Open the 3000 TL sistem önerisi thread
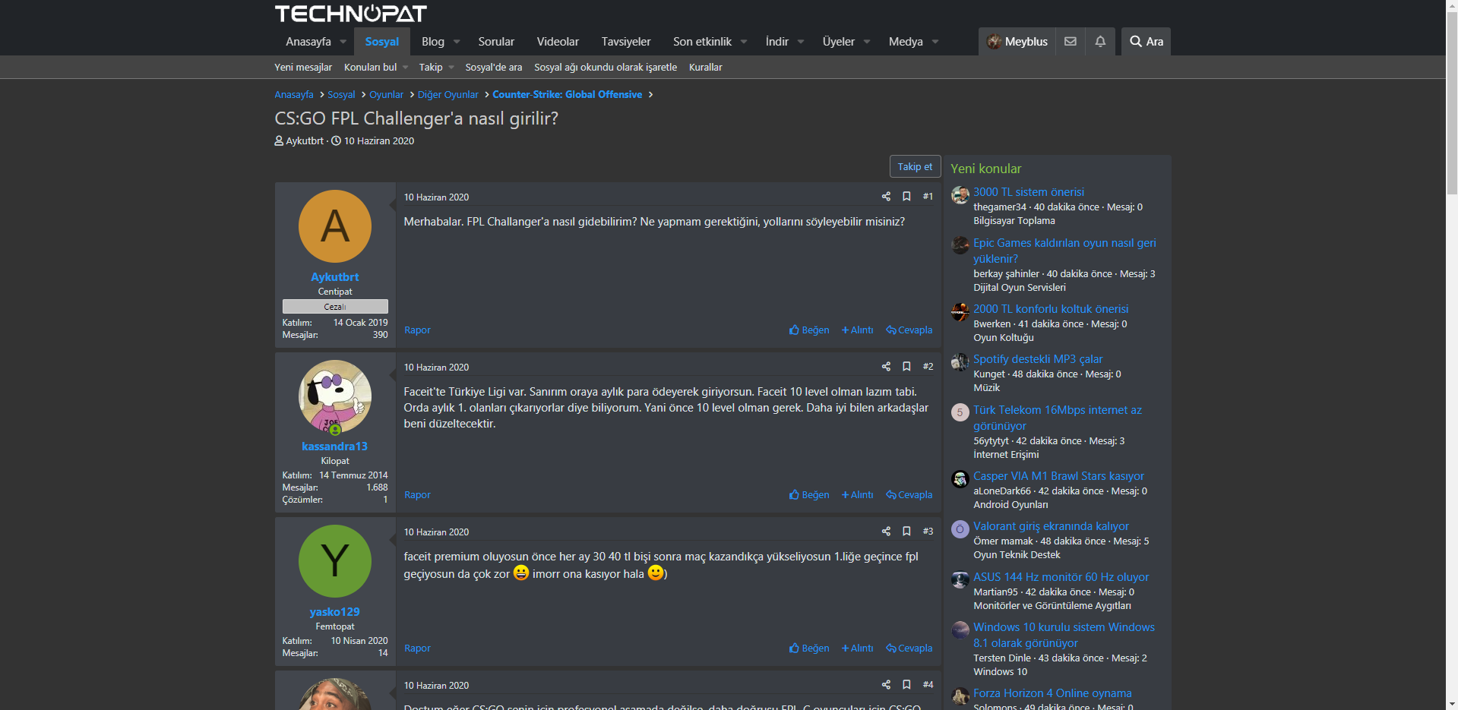This screenshot has width=1458, height=710. pos(1029,192)
